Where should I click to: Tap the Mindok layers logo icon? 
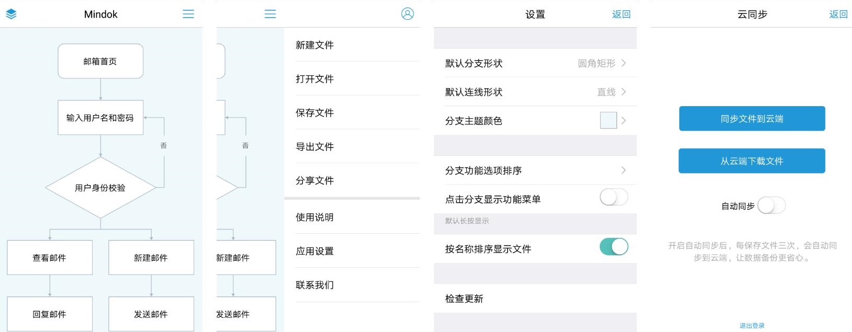(x=11, y=14)
